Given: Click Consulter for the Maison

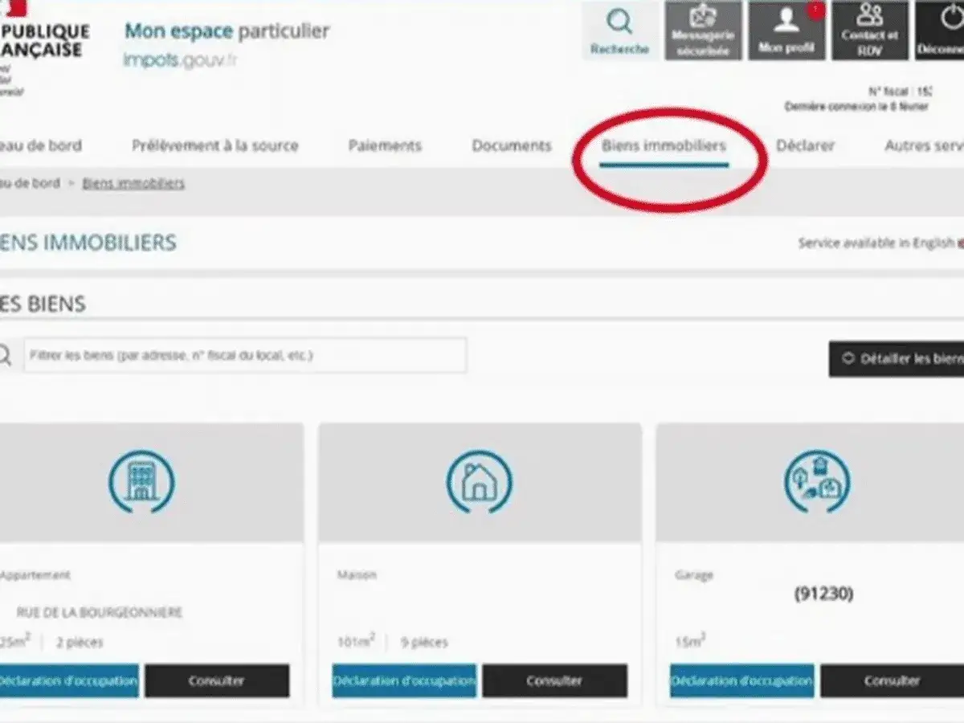Looking at the screenshot, I should click(x=554, y=680).
